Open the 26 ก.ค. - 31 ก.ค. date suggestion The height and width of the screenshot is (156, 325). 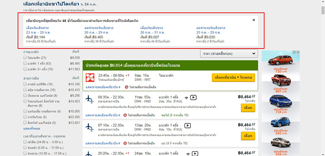click(x=153, y=32)
